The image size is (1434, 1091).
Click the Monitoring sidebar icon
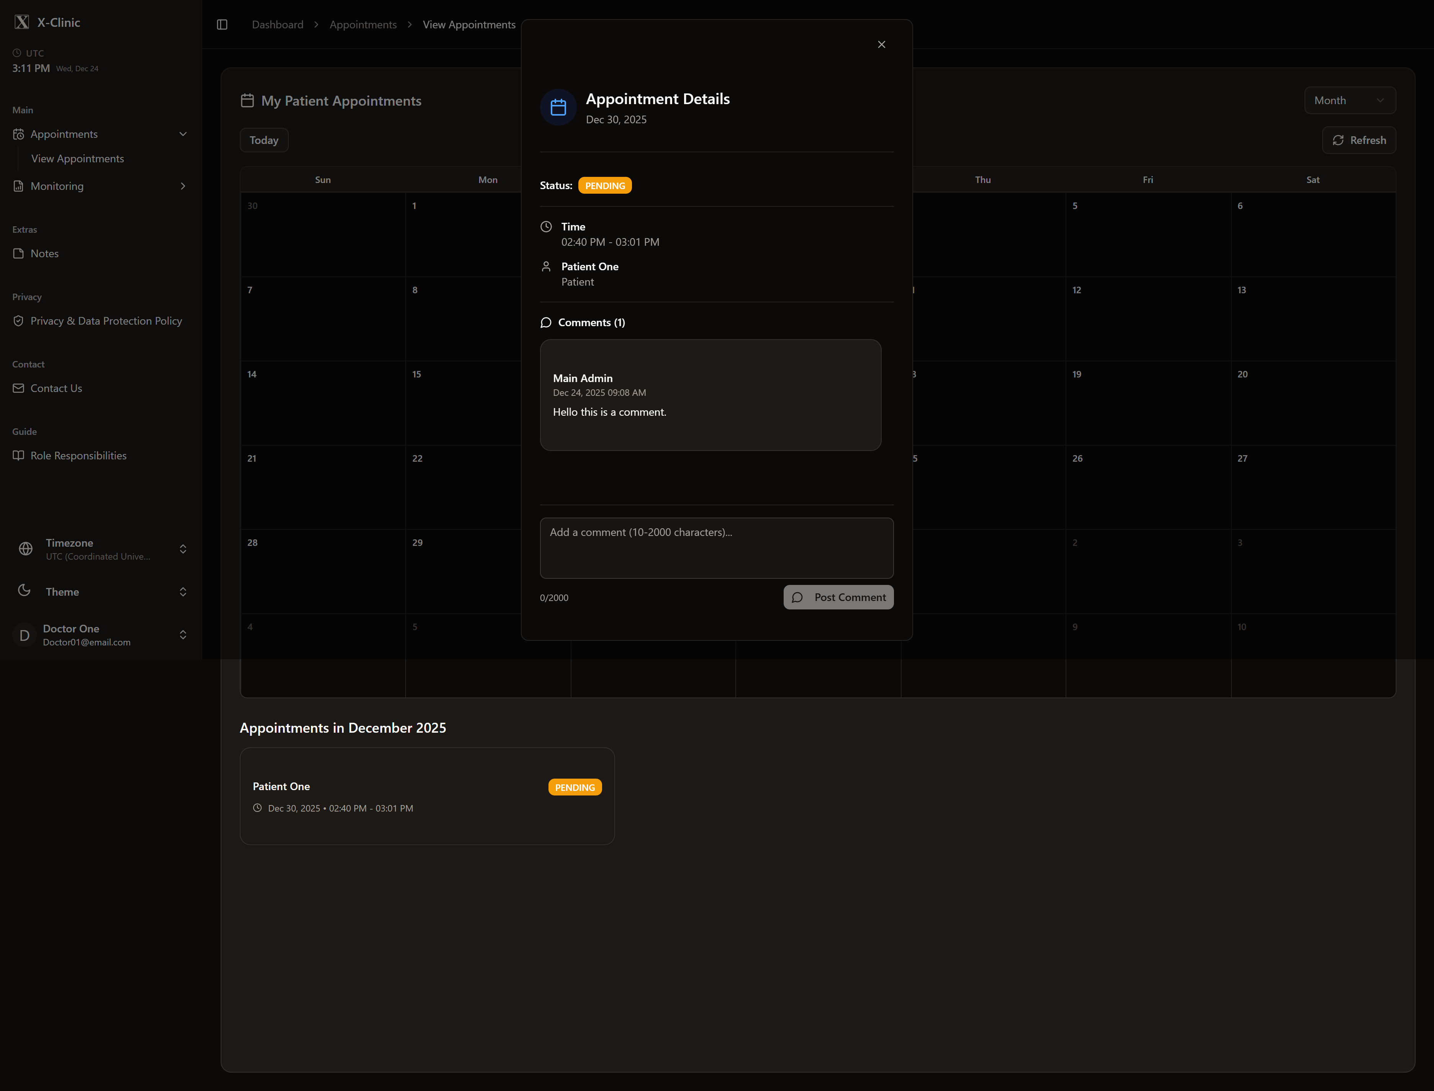(x=18, y=186)
